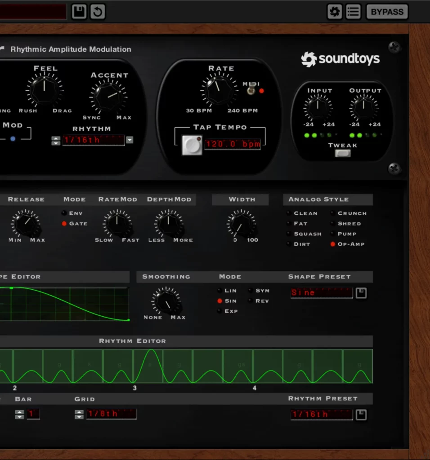The height and width of the screenshot is (460, 430).
Task: Click the Width knob
Action: [241, 223]
